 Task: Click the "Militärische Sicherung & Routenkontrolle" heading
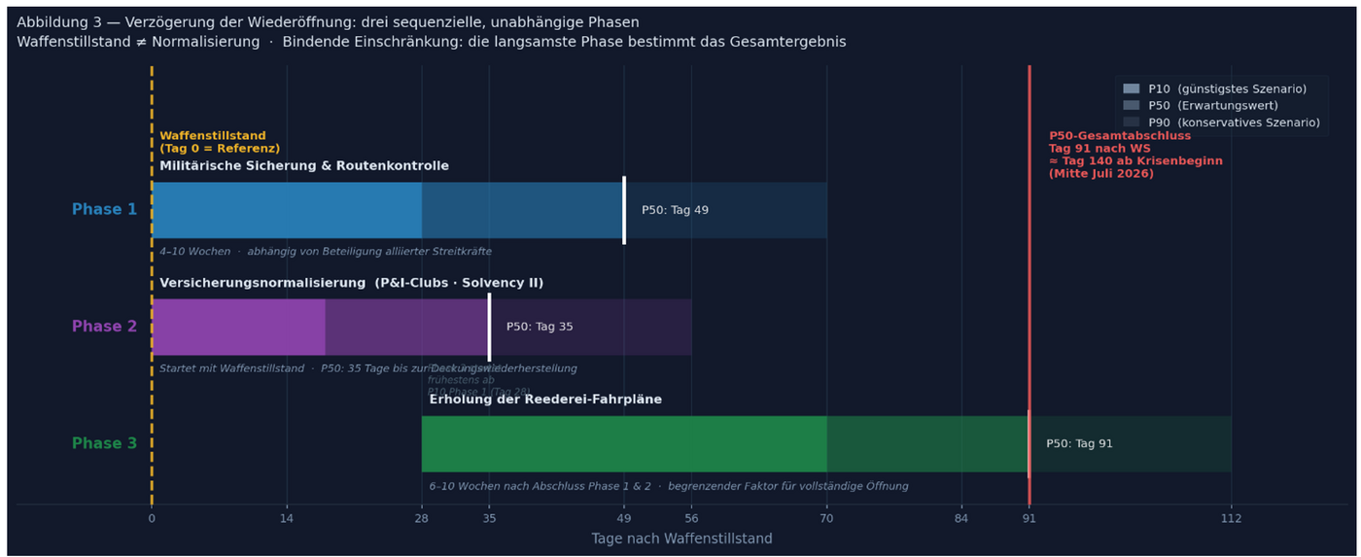point(304,166)
